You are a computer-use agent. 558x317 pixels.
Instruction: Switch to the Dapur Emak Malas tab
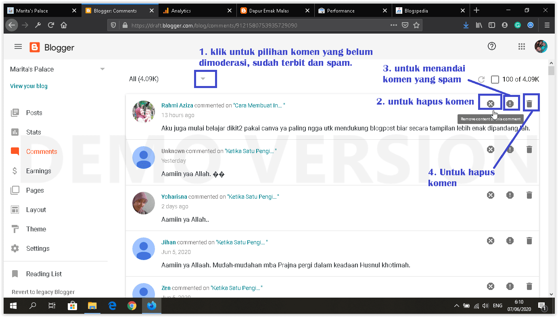click(274, 11)
